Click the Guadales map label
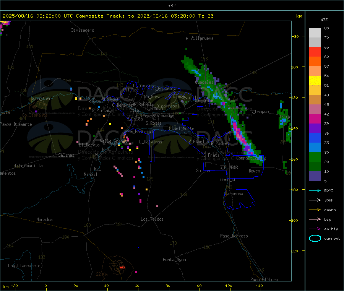This screenshot has height=291, width=344. point(204,82)
